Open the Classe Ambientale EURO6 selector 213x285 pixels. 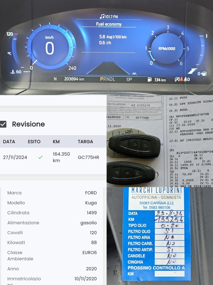[x=53, y=256]
